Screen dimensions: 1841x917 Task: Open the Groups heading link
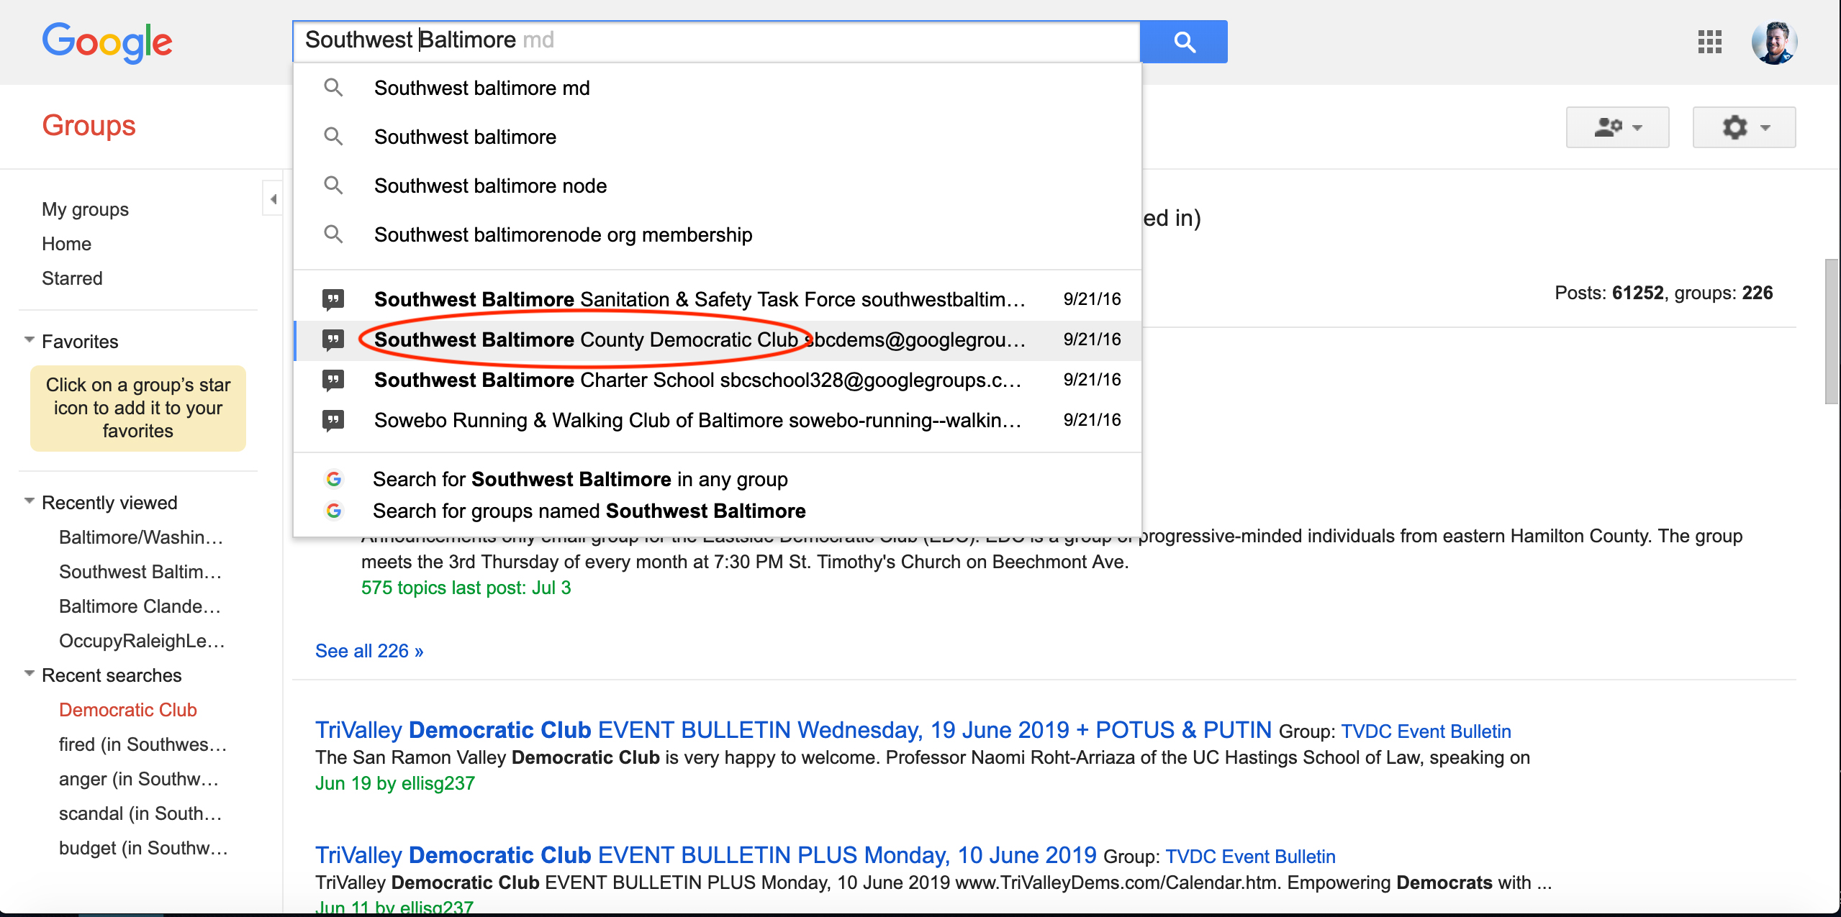click(89, 125)
